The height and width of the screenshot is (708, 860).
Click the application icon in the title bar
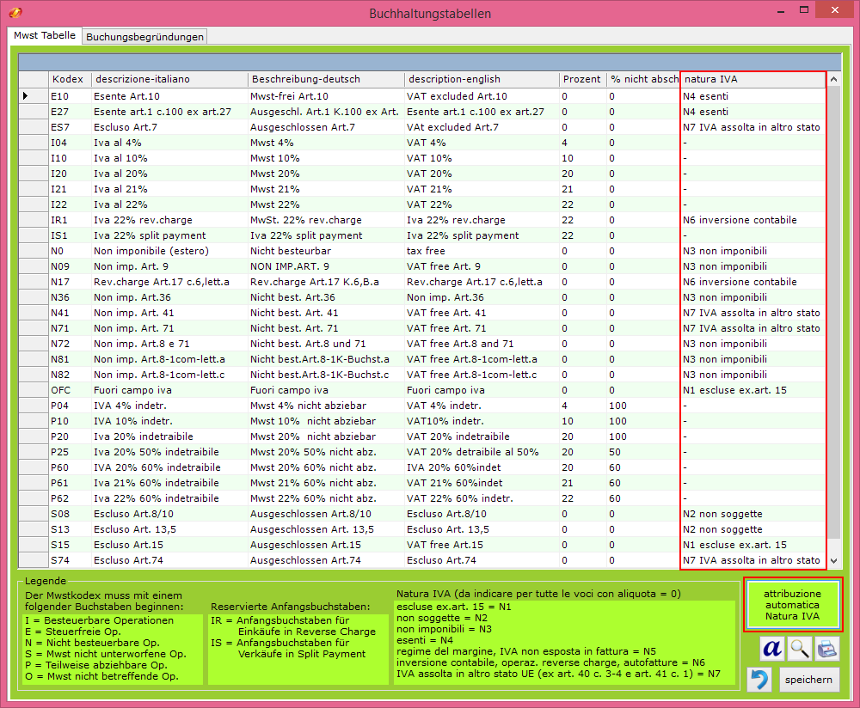12,13
